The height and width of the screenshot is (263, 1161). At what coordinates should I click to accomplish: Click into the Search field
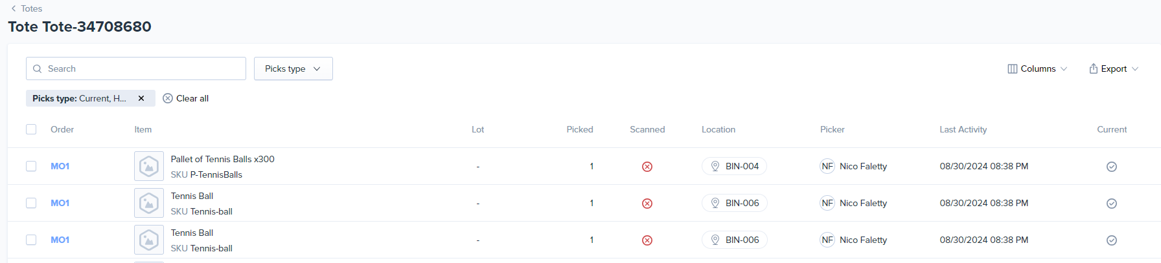click(143, 68)
